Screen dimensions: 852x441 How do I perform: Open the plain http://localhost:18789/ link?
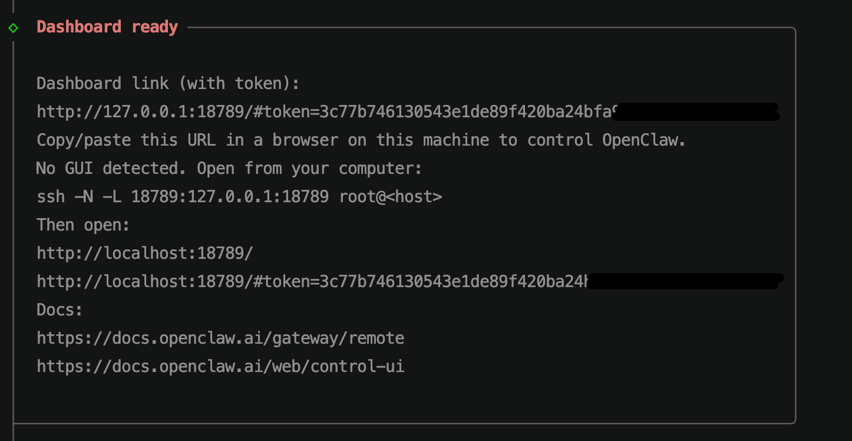coord(145,254)
